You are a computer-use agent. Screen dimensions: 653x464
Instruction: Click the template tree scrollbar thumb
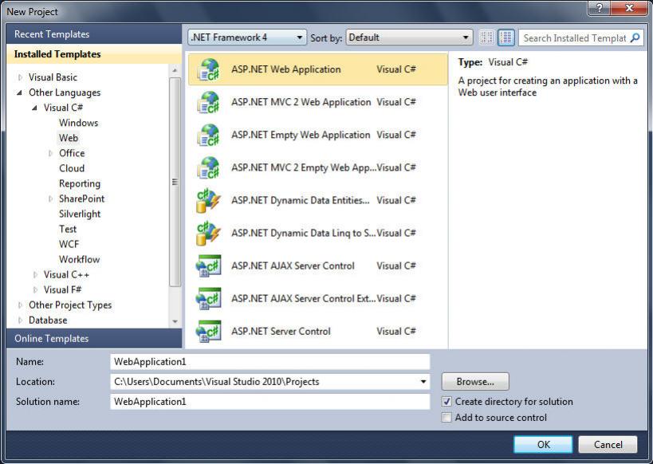coord(175,182)
